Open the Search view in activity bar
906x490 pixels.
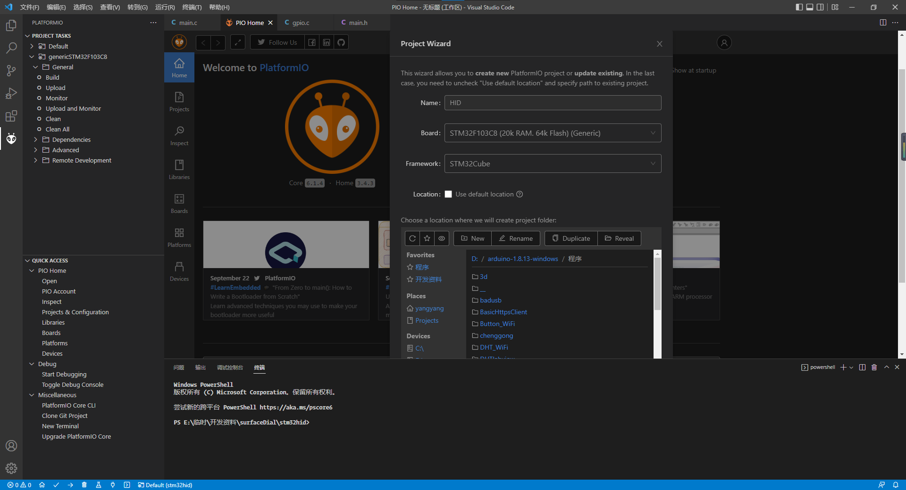[x=11, y=48]
